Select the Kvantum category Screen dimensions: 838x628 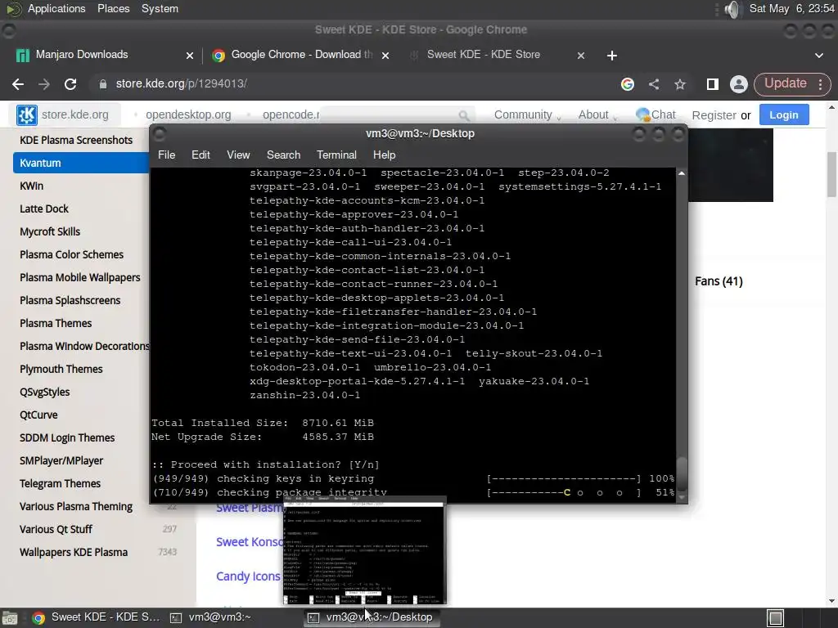(x=81, y=163)
